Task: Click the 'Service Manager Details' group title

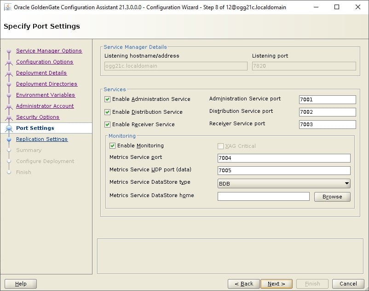Action: [135, 47]
